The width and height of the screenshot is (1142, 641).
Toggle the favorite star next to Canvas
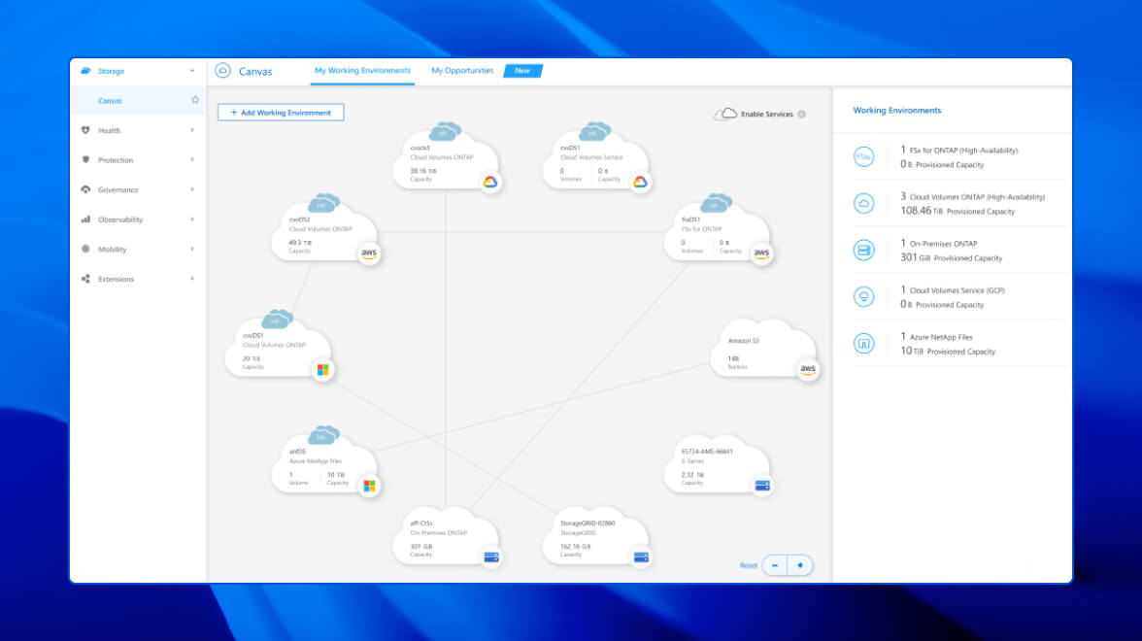(194, 99)
